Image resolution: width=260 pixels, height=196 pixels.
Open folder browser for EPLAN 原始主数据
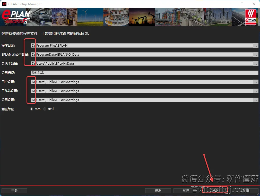pyautogui.click(x=256, y=54)
